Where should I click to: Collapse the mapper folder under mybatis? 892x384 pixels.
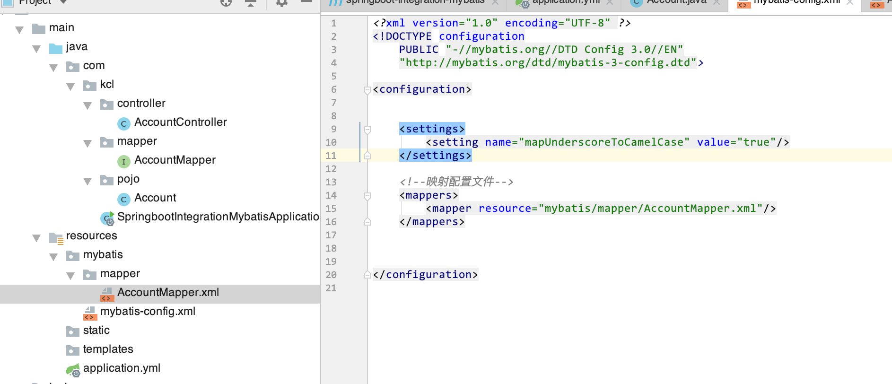(x=70, y=275)
